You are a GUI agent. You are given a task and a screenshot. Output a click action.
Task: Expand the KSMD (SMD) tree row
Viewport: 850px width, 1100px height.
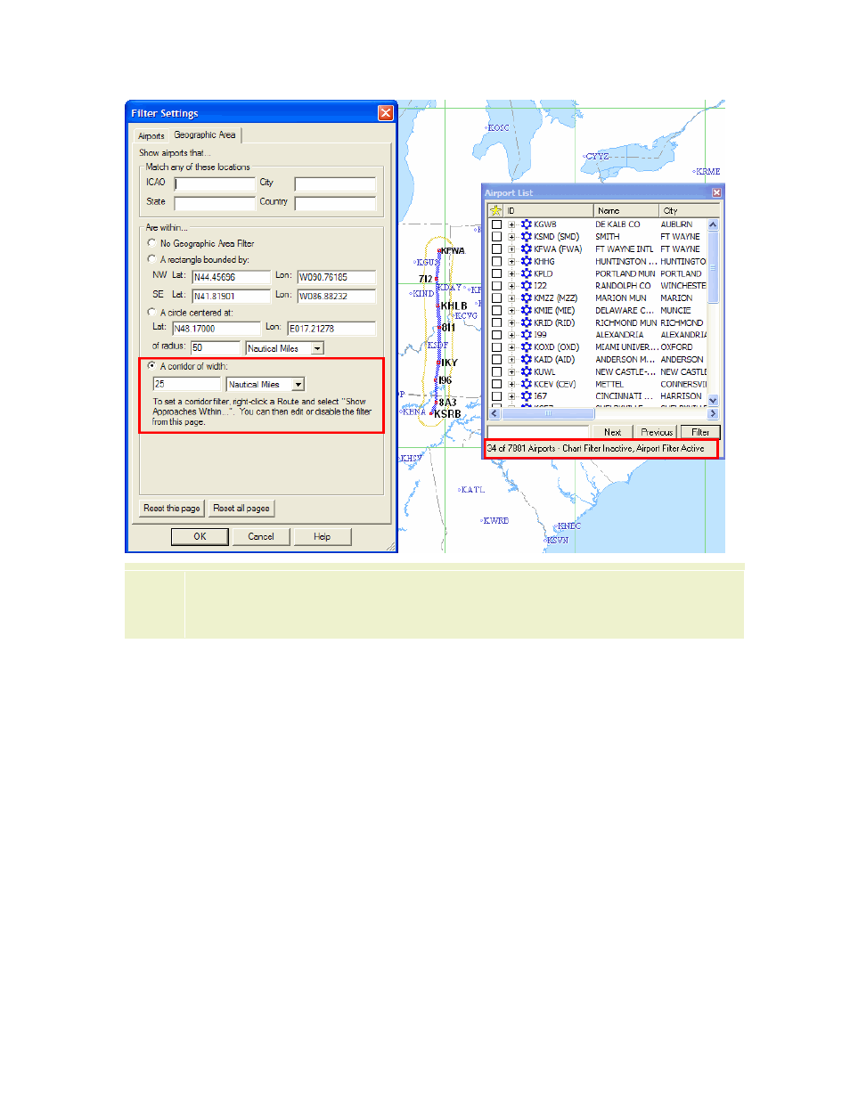point(512,237)
